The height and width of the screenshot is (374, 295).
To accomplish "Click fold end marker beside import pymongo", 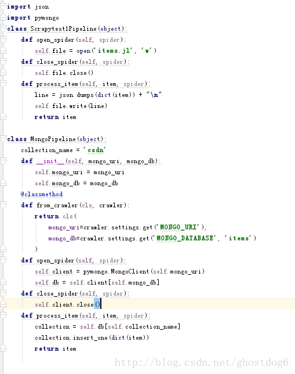I will (x=3, y=17).
